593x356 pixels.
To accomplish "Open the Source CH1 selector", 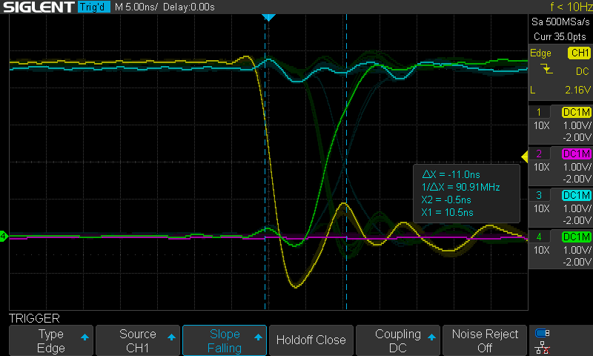I will point(138,340).
